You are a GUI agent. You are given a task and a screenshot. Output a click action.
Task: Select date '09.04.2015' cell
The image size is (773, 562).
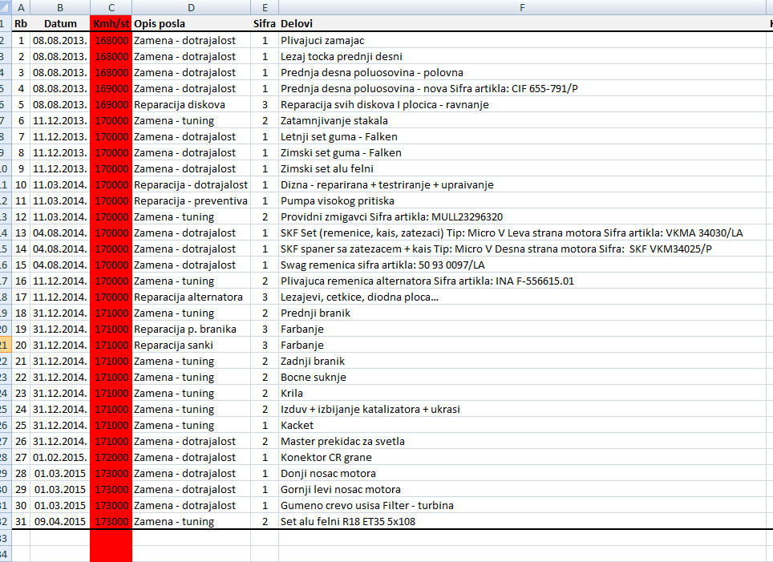pyautogui.click(x=60, y=521)
